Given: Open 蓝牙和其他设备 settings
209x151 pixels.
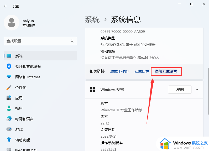Looking at the screenshot, I should point(40,66).
